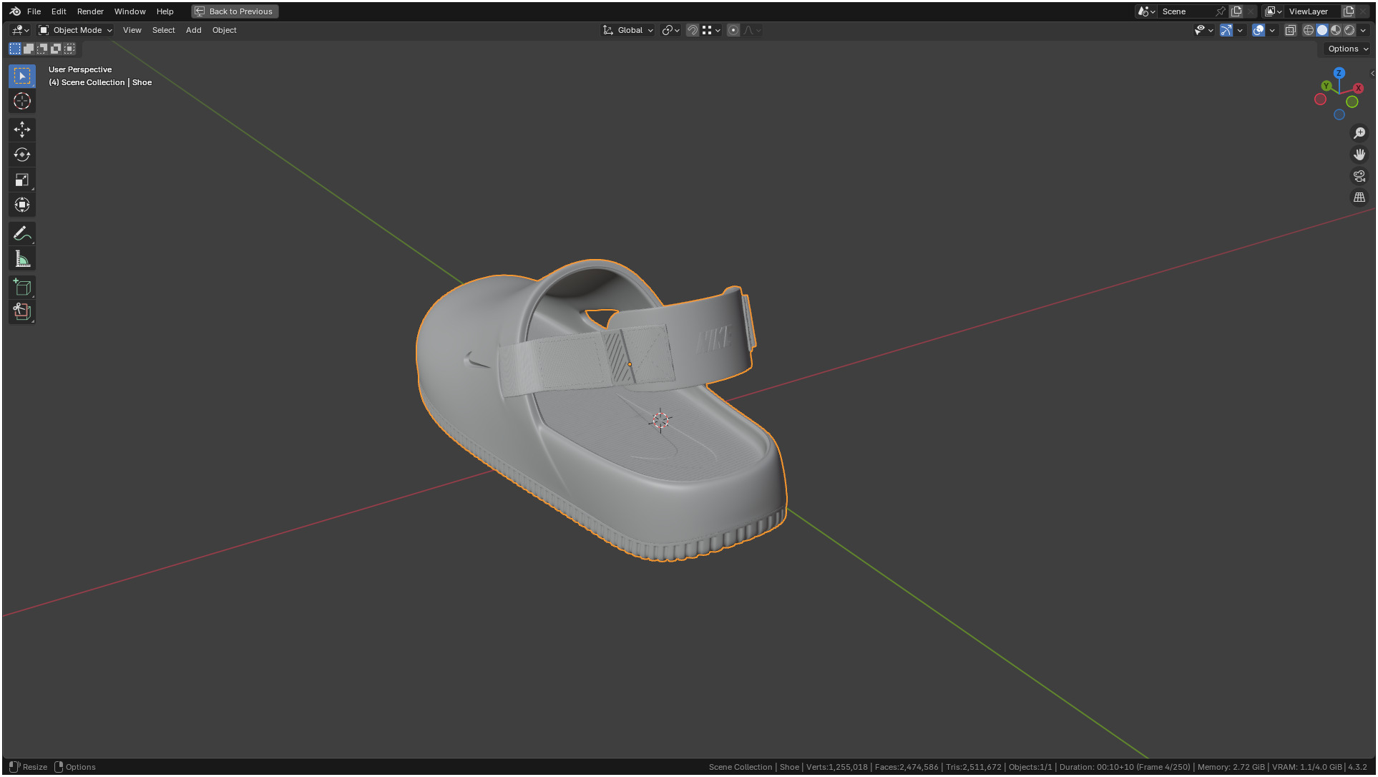The height and width of the screenshot is (777, 1378).
Task: Switch to Rendered shading
Action: [1349, 30]
